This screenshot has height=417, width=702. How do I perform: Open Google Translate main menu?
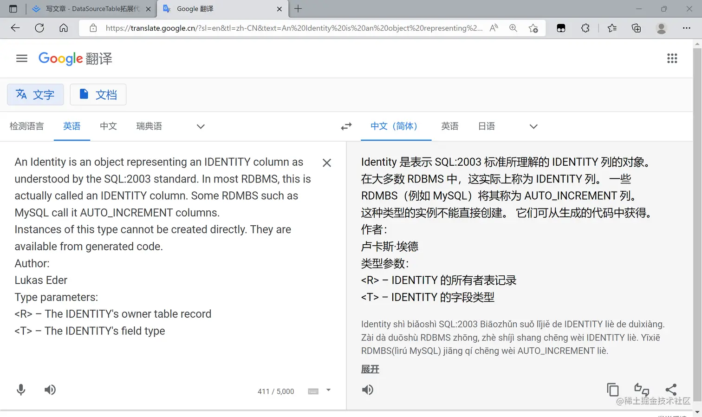22,59
